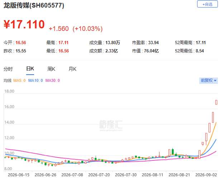Expand the 前复权 adjustment dropdown
The height and width of the screenshot is (178, 224).
coord(209,80)
